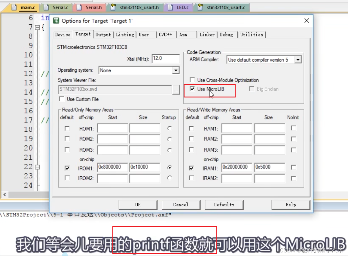Cancel the Options dialog
Viewport: 348px width, 256px height.
pos(181,205)
